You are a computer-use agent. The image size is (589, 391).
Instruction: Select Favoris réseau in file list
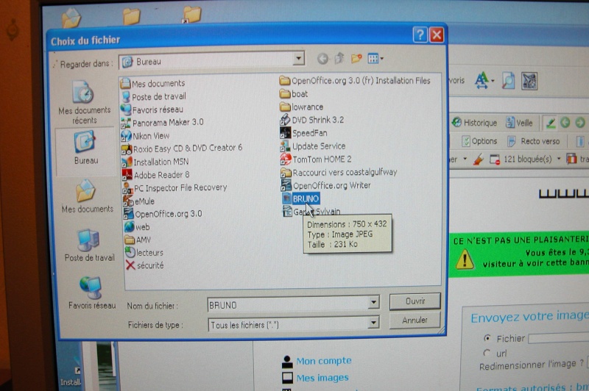click(152, 110)
